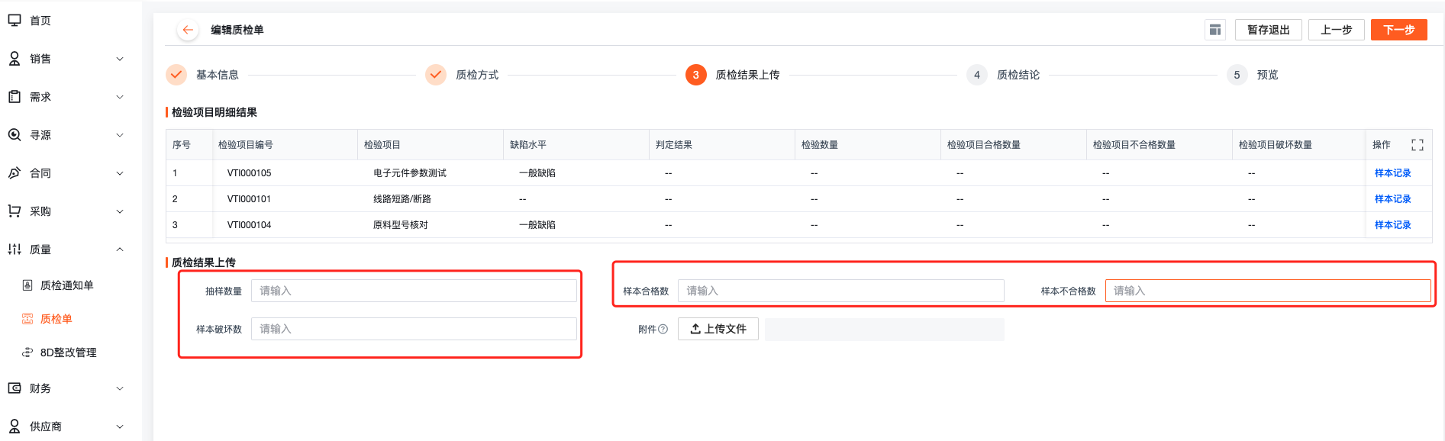Expand the 供应商 menu chevron
Image resolution: width=1445 pixels, height=441 pixels.
pos(120,427)
